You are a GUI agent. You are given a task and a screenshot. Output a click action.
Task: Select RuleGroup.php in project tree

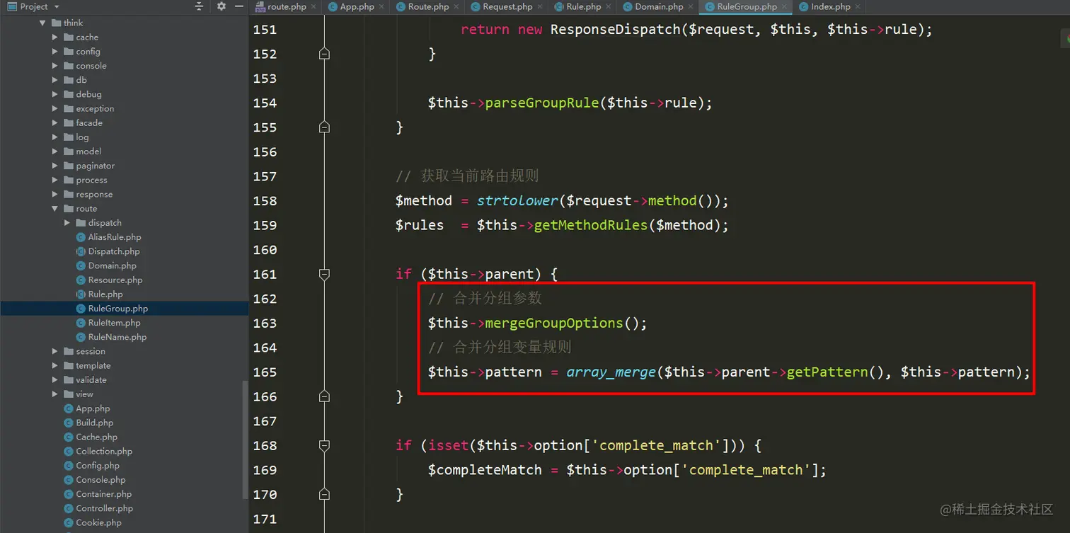click(x=117, y=309)
